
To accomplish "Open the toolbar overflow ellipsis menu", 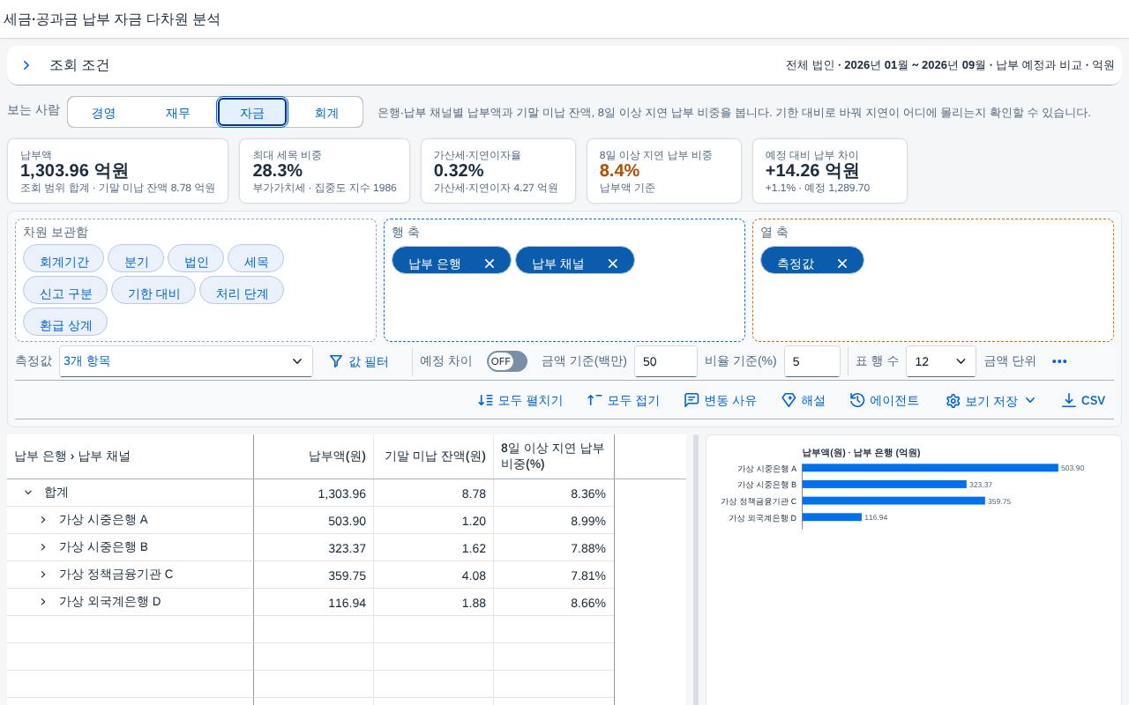I will pyautogui.click(x=1059, y=361).
